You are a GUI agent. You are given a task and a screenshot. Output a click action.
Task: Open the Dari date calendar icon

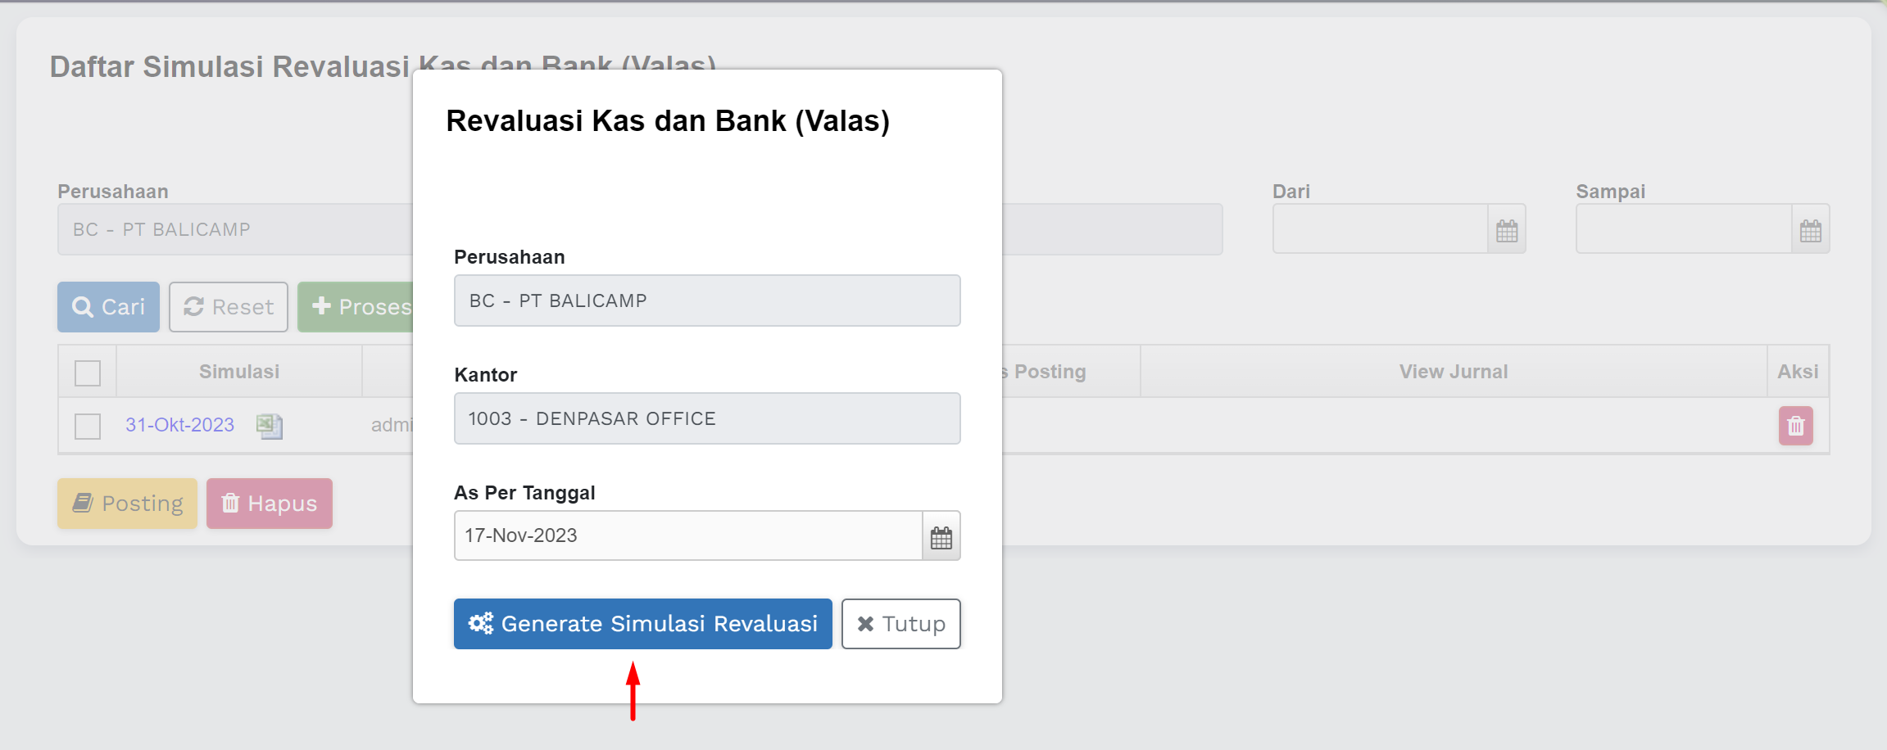click(1507, 230)
